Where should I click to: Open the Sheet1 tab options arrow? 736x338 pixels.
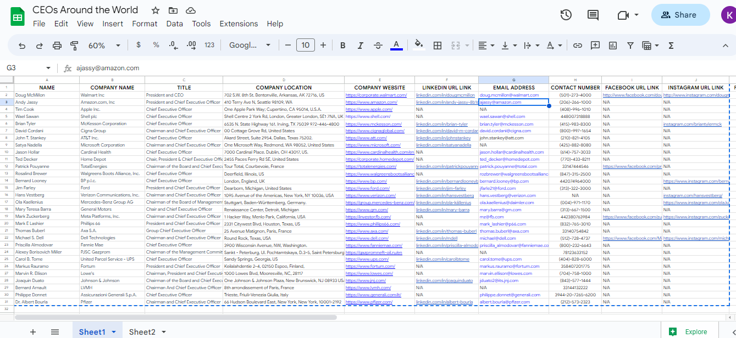coord(114,333)
